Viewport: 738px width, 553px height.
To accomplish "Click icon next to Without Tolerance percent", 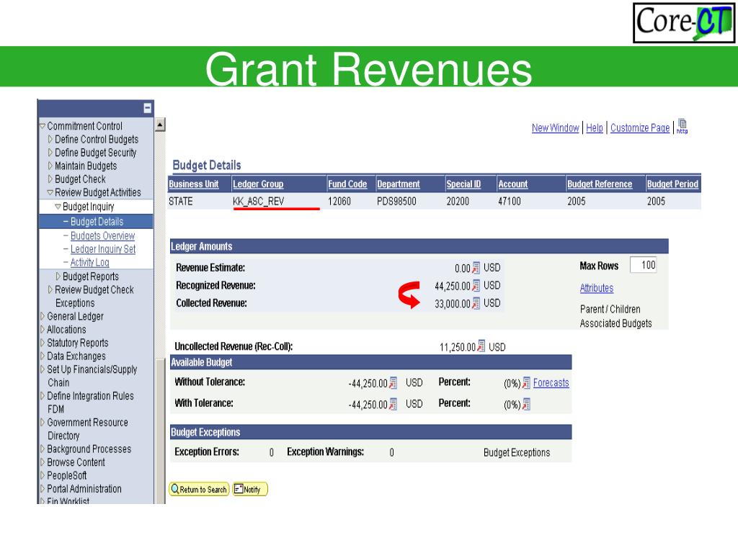I will (x=526, y=383).
